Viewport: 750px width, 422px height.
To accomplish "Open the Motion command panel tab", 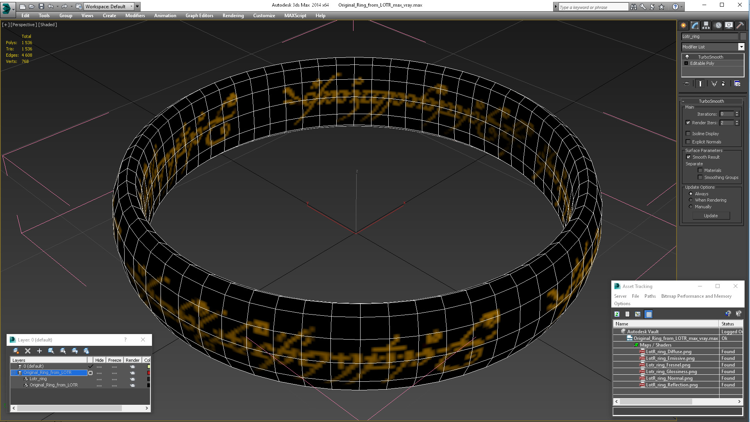I will pyautogui.click(x=718, y=25).
